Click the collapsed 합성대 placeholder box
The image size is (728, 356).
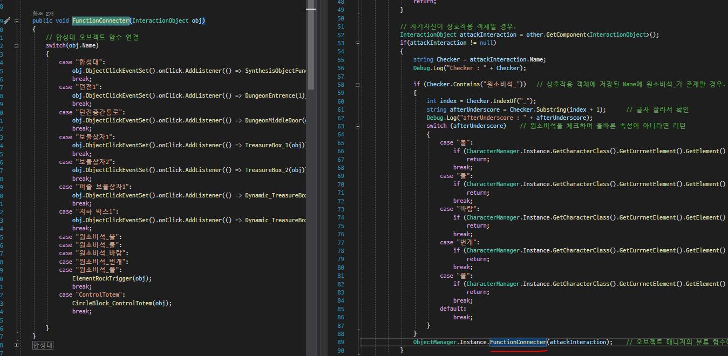(x=43, y=345)
